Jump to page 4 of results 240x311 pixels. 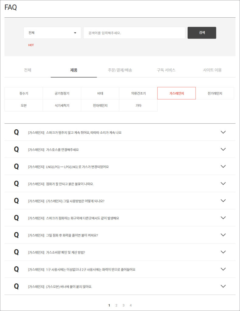click(x=130, y=305)
